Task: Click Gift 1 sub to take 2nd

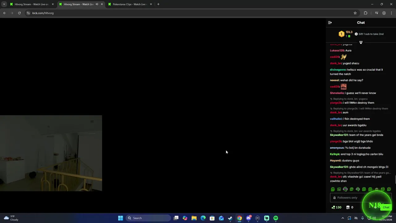Action: (x=369, y=34)
